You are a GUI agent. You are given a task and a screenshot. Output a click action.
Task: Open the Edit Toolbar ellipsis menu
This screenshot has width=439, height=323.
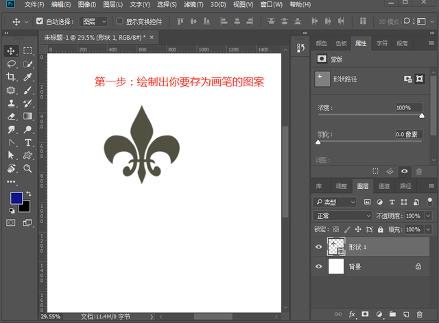tap(11, 181)
